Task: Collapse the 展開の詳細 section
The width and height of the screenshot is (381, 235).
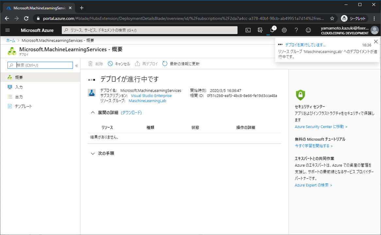Action: coord(93,113)
